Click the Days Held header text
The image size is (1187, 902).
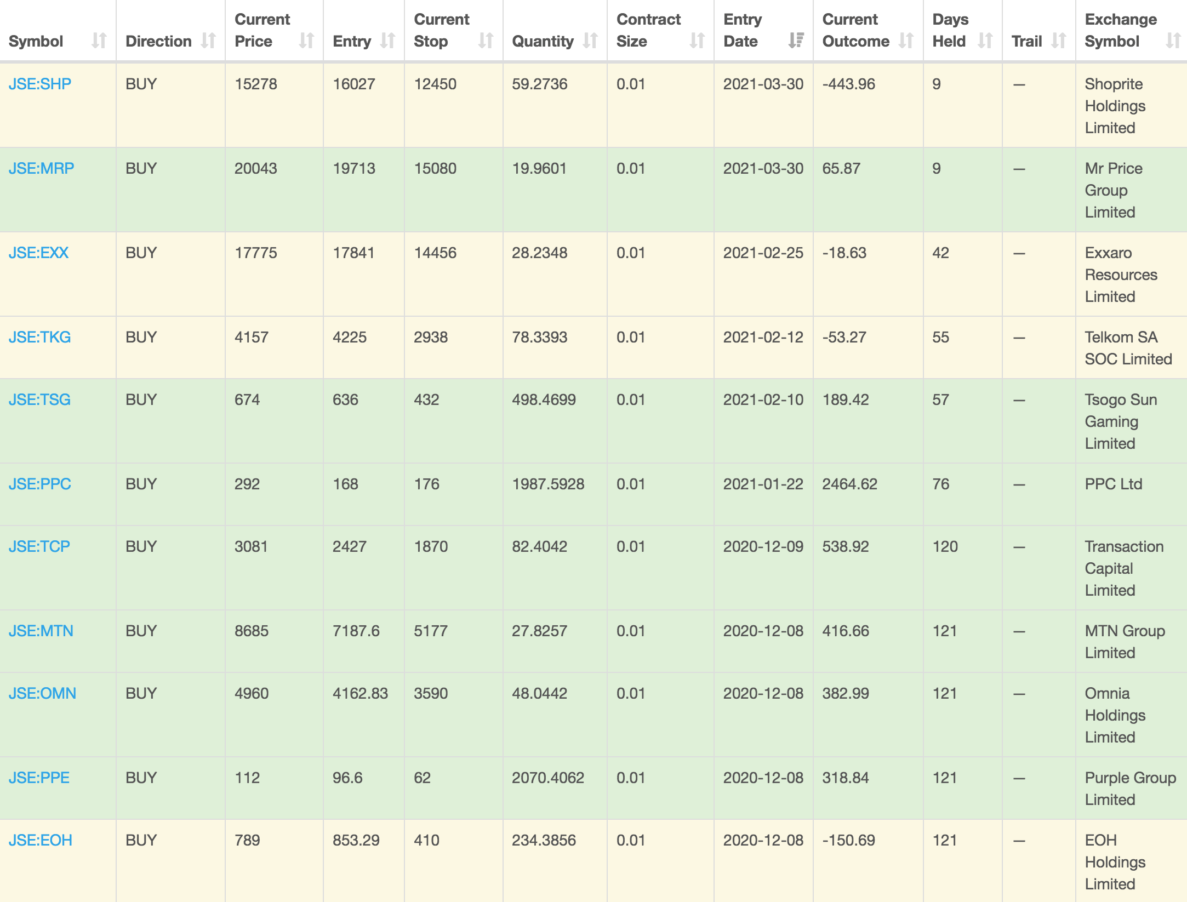click(x=951, y=30)
